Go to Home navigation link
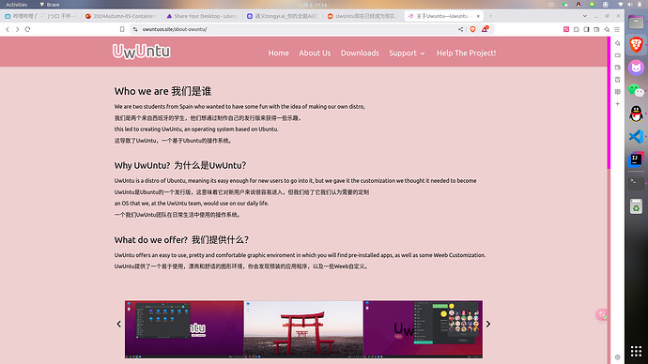Screen dimensions: 648x364 coord(278,53)
